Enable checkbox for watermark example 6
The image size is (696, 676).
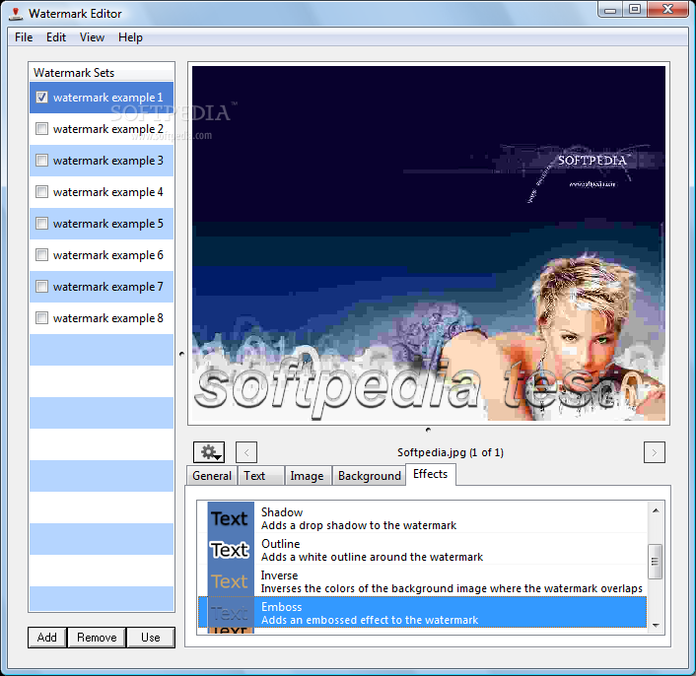pyautogui.click(x=41, y=254)
